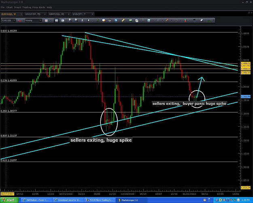Screen dimensions: 253x203
Task: Expand arrow next to red indicator icon
Action: [x=23, y=20]
